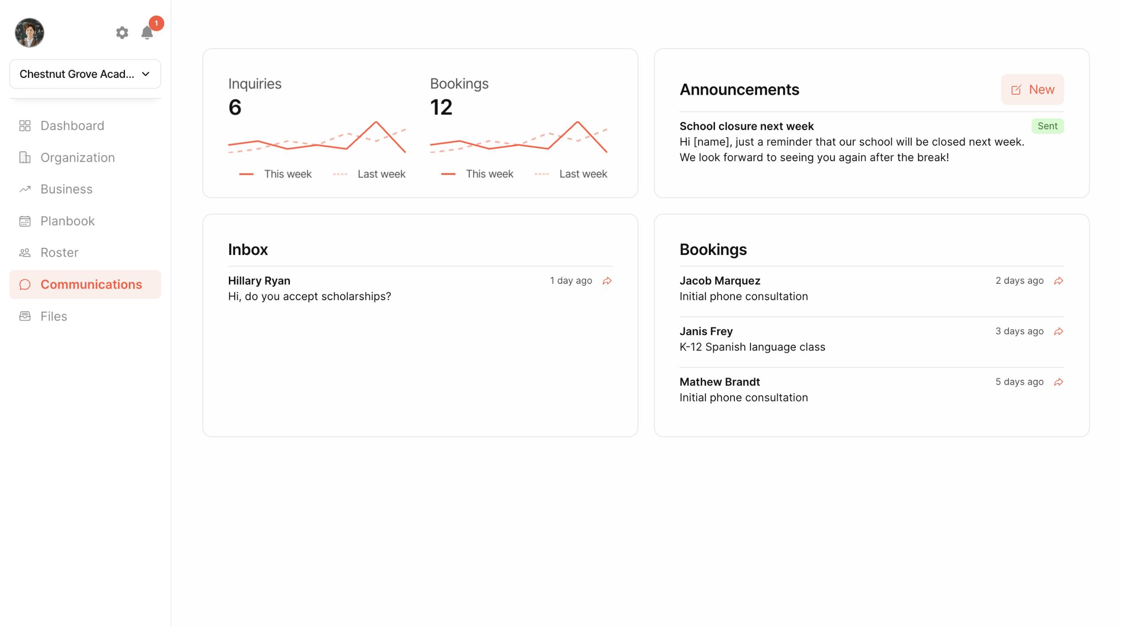The height and width of the screenshot is (626, 1121).
Task: Open the Files section
Action: (54, 316)
